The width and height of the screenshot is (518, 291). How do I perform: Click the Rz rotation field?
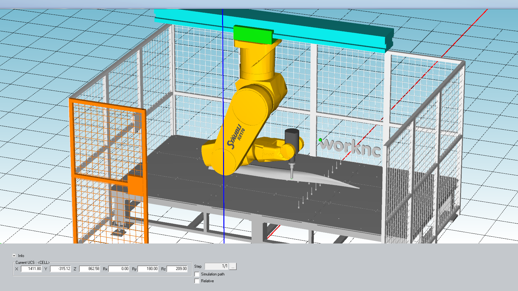pyautogui.click(x=177, y=269)
